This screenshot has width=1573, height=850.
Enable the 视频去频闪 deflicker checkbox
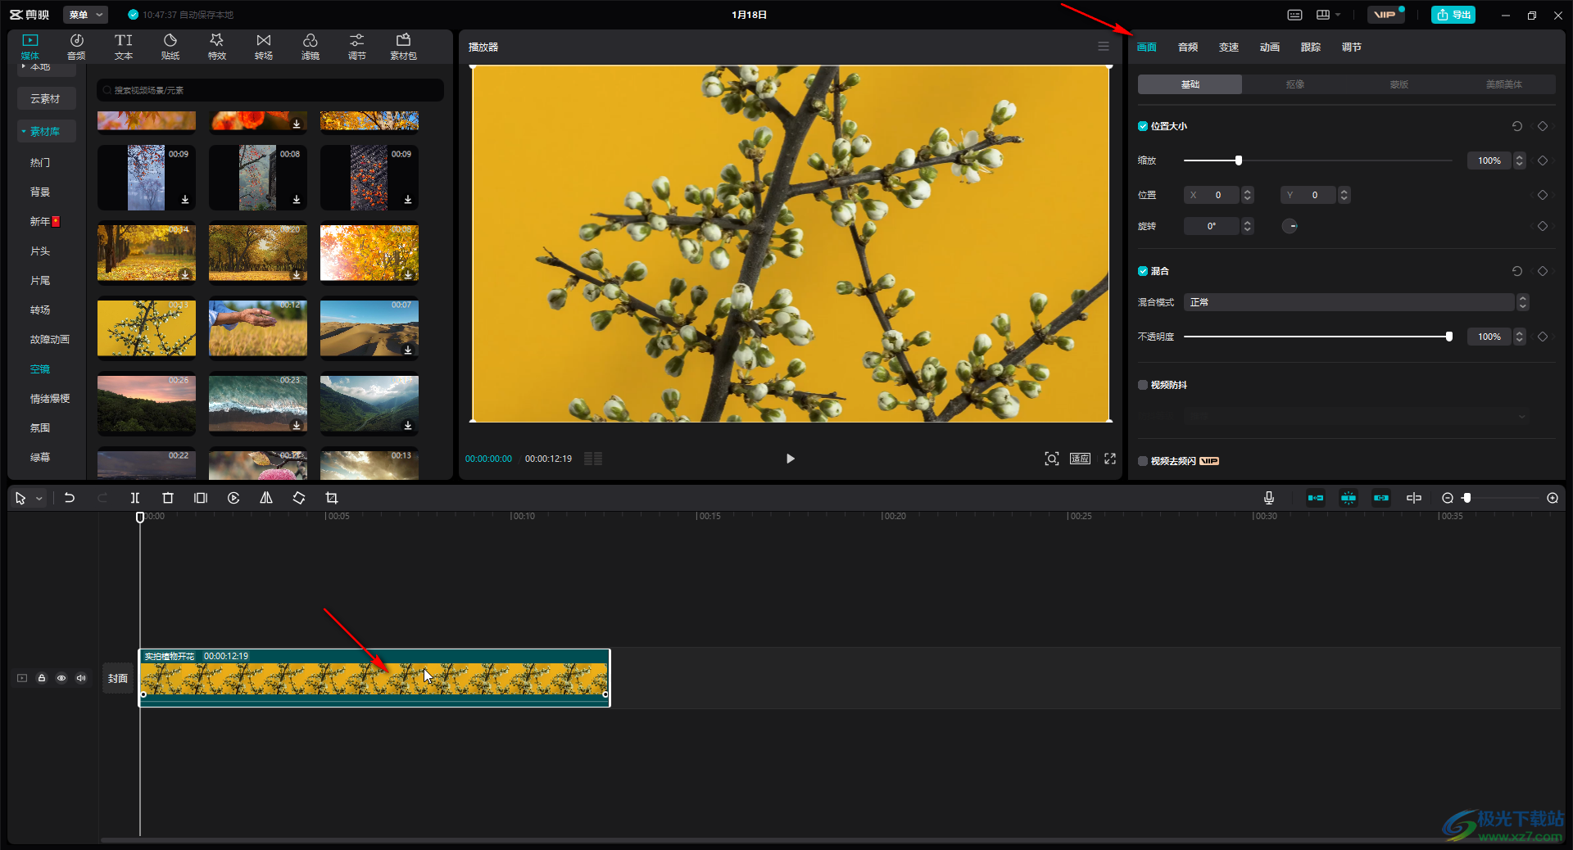click(x=1143, y=461)
